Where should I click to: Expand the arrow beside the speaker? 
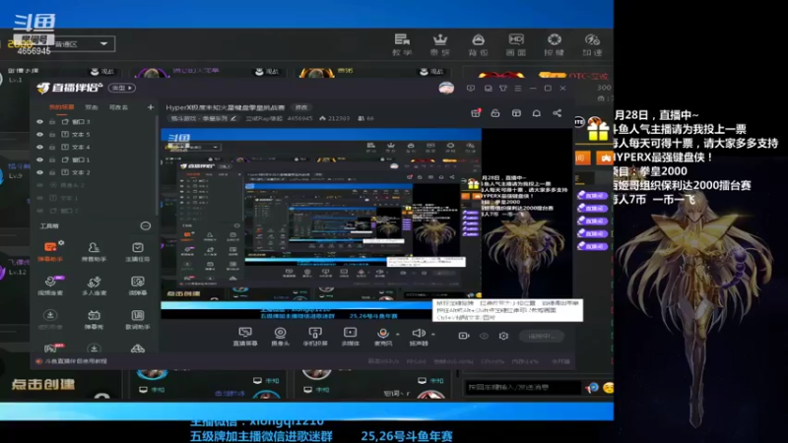pos(432,334)
